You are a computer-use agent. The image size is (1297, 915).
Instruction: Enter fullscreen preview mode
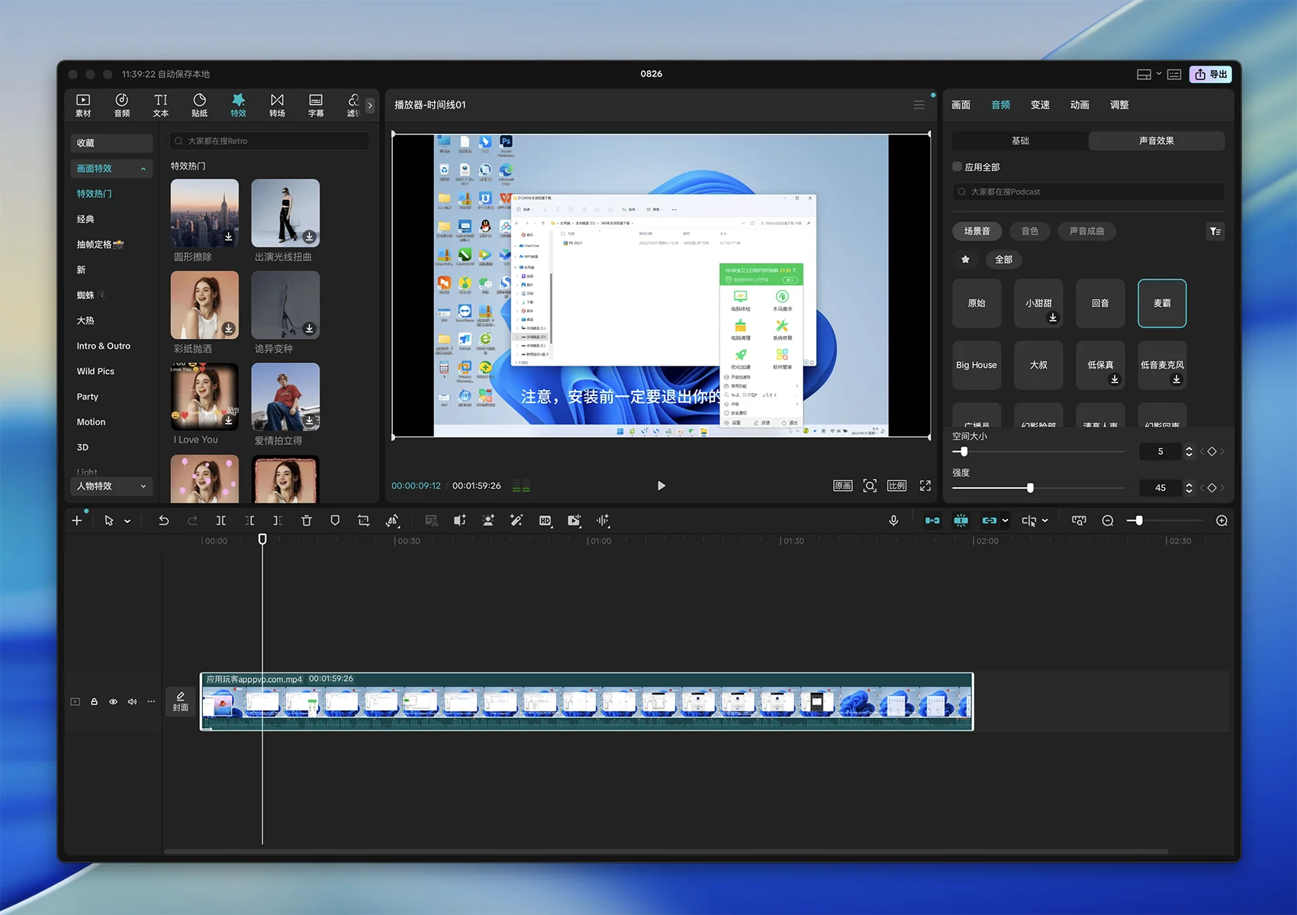(x=925, y=485)
